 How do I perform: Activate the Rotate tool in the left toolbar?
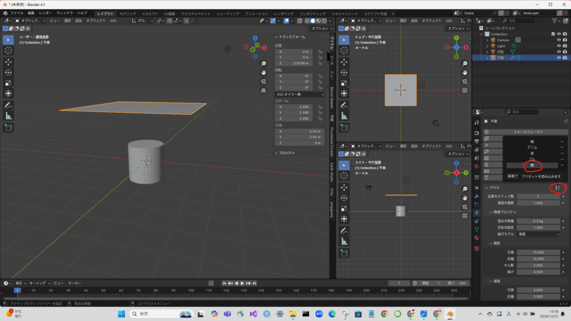pyautogui.click(x=8, y=72)
